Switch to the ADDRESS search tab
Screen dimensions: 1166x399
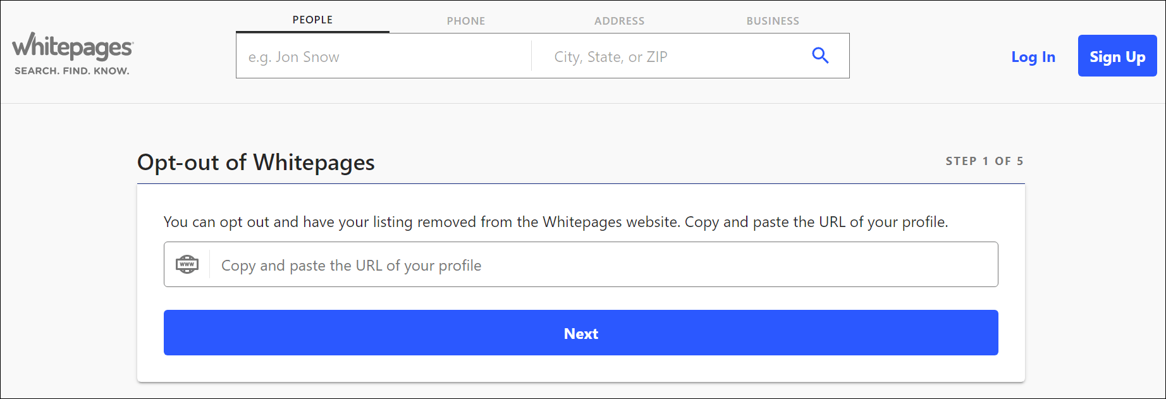coord(620,21)
